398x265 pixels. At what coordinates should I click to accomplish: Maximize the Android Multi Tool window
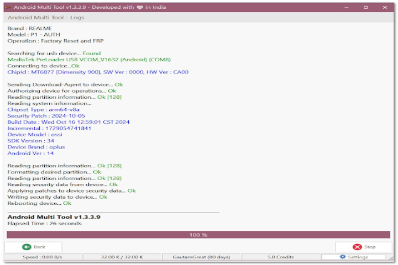(365, 8)
